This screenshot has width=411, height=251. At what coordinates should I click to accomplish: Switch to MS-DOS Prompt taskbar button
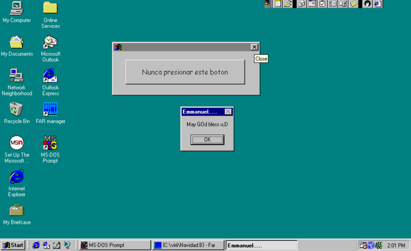click(x=115, y=245)
